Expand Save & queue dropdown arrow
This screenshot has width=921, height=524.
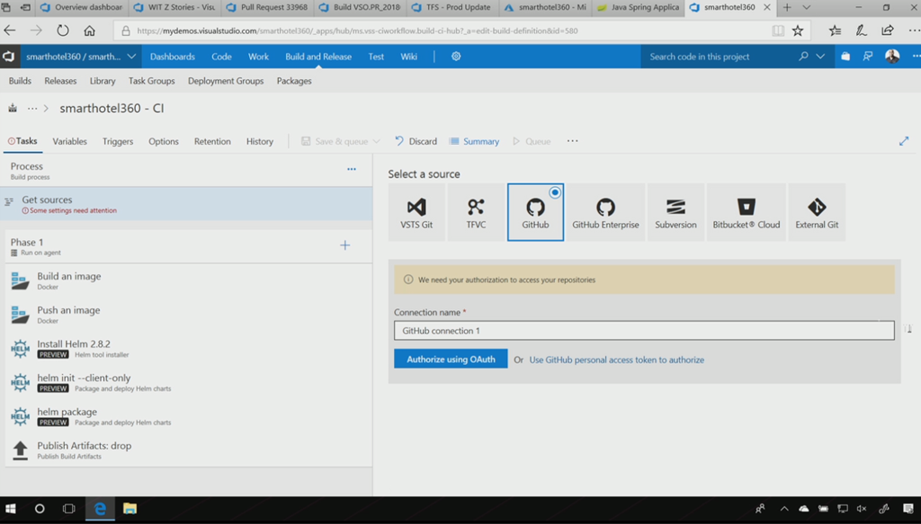(x=376, y=141)
